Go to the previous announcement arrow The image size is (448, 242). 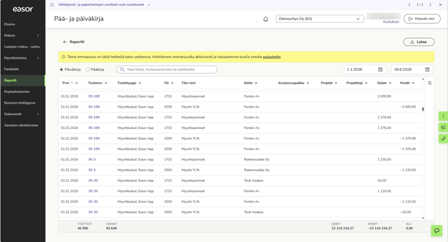pos(409,5)
